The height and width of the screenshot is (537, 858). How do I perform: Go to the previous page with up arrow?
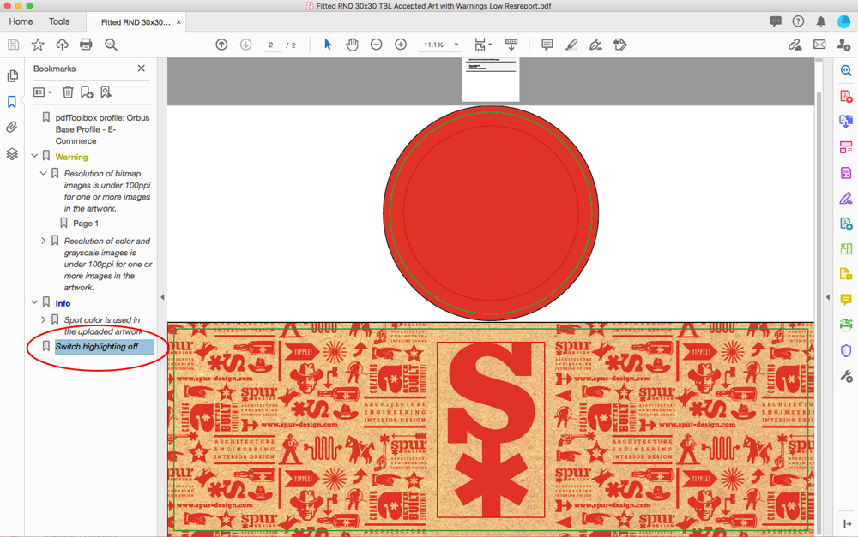tap(221, 45)
